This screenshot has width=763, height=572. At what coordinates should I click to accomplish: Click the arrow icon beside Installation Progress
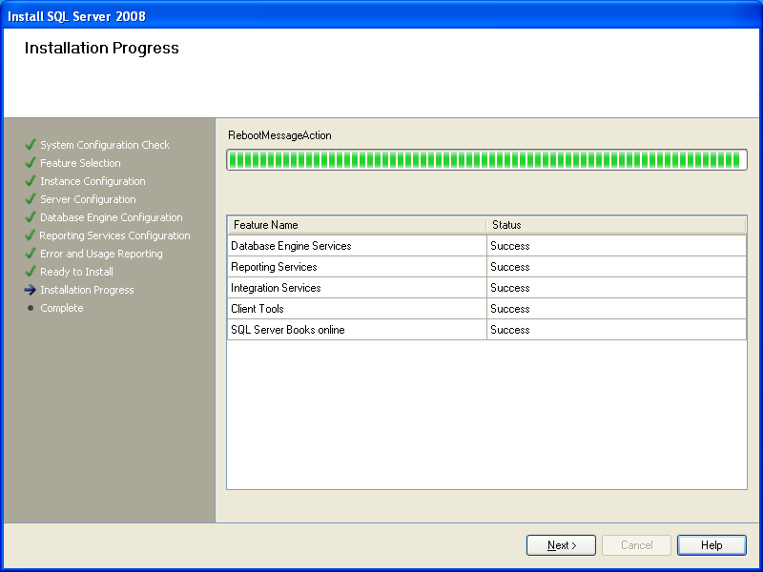(x=31, y=290)
